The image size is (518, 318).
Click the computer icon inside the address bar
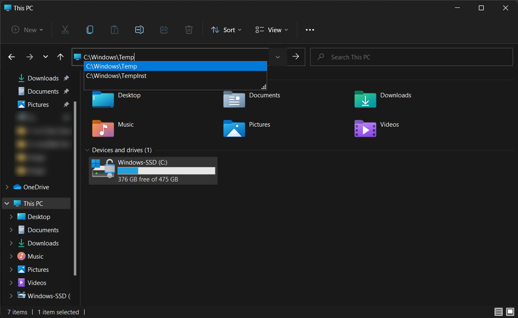tap(78, 57)
